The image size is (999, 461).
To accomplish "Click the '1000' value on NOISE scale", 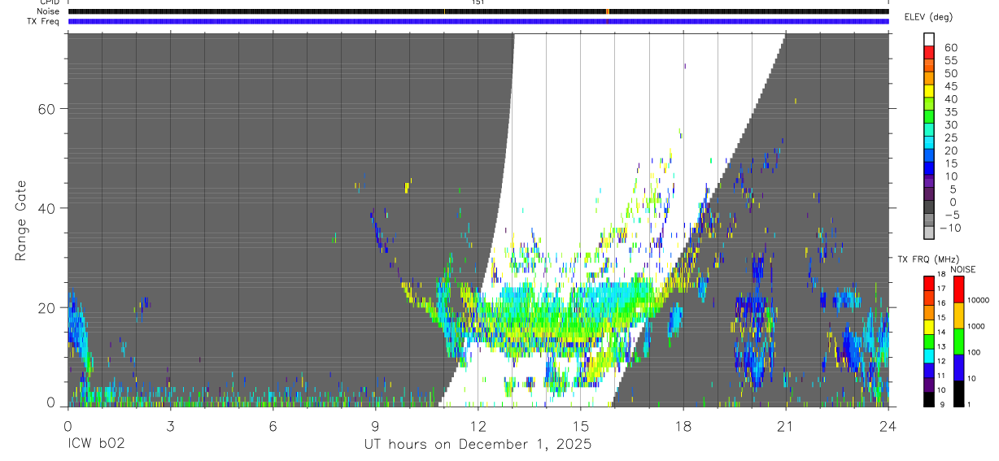I will pos(977,326).
